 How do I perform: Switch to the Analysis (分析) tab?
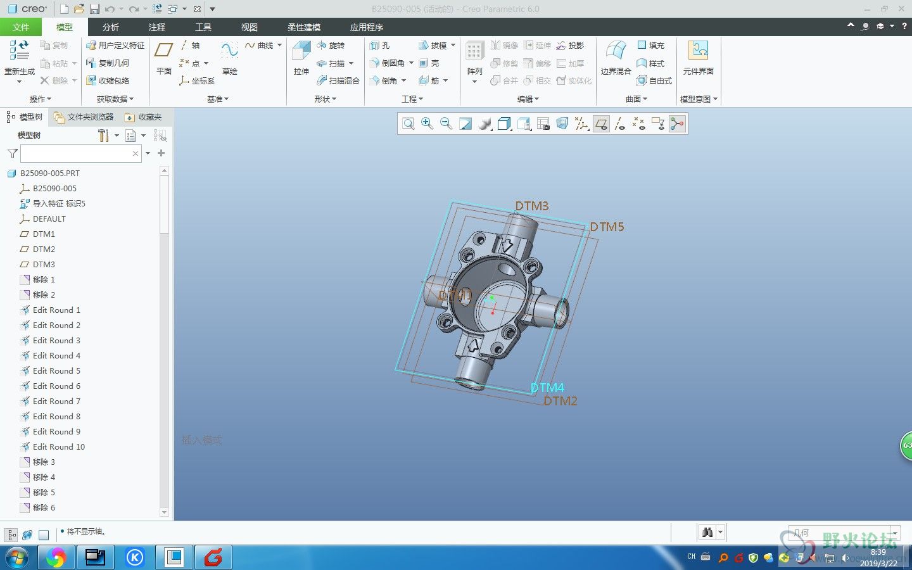tap(111, 27)
